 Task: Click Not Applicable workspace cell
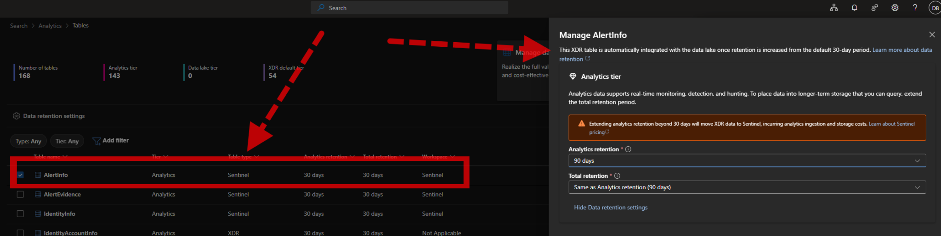click(x=442, y=233)
